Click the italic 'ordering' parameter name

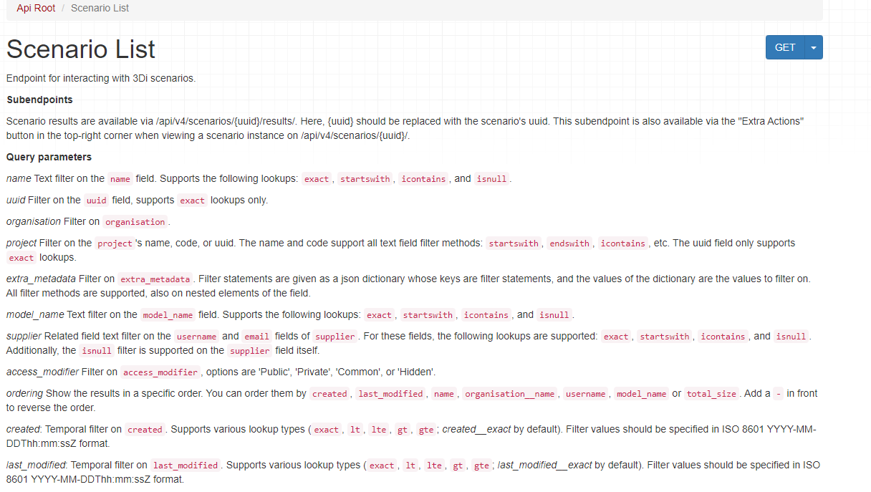[x=24, y=393]
